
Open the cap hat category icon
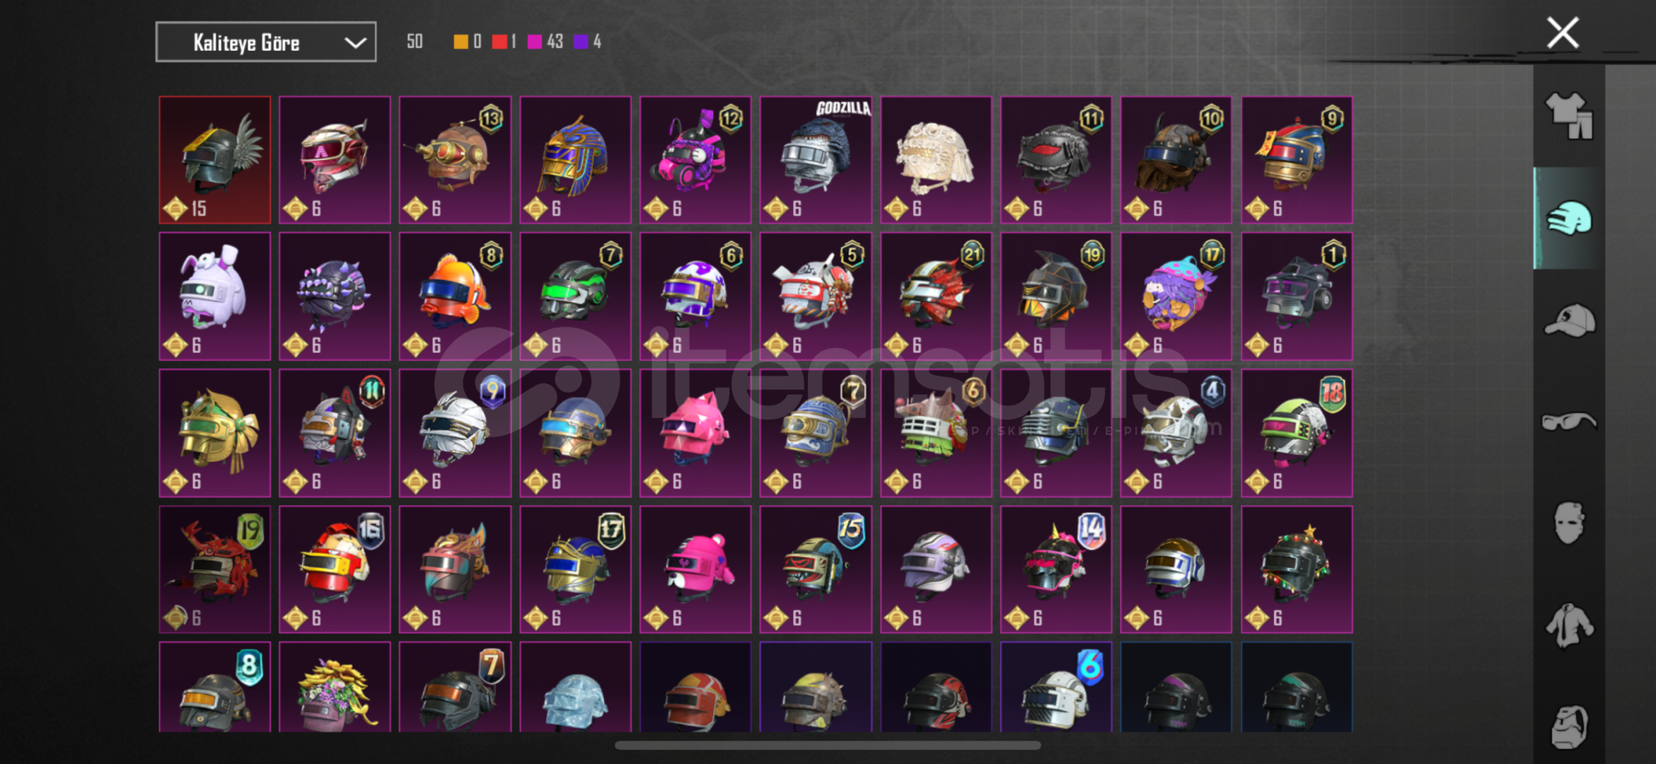(1568, 320)
